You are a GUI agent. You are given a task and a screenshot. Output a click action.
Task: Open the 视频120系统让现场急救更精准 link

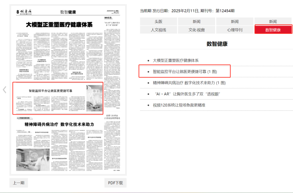coord(179,105)
